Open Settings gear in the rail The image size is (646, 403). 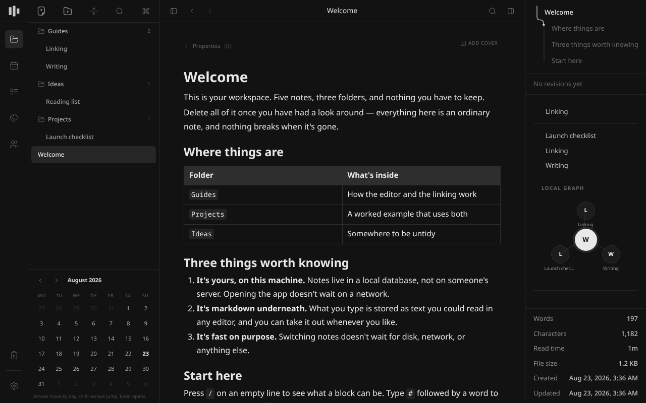pos(14,386)
